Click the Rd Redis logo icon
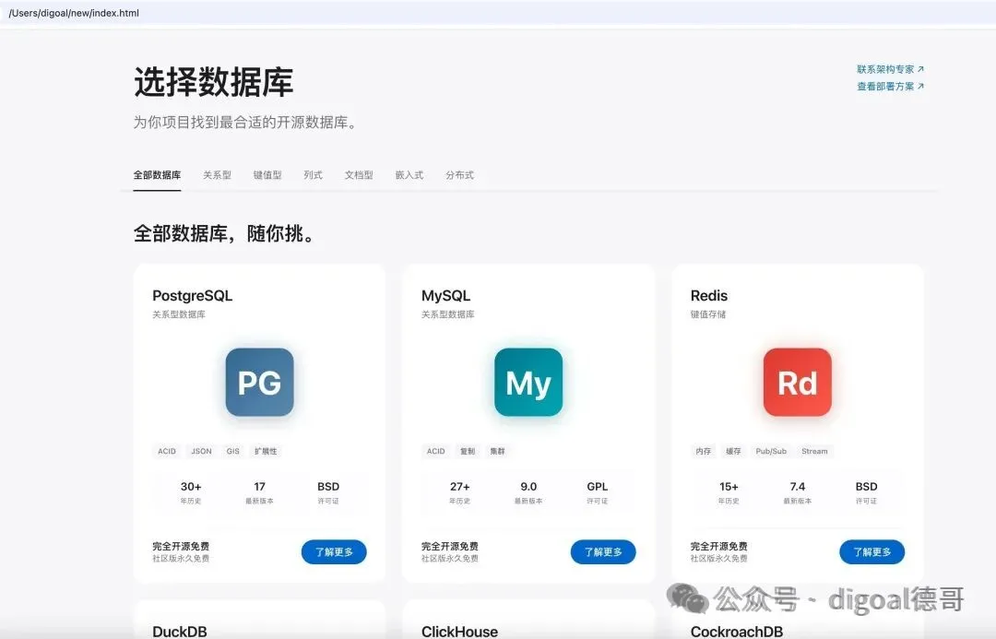This screenshot has width=996, height=639. point(797,383)
